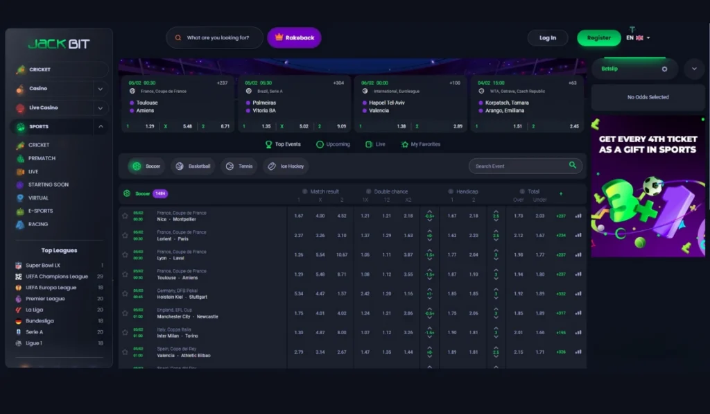
Task: Select 1.67 home win odds for Nice - Montpellier
Action: click(x=299, y=216)
